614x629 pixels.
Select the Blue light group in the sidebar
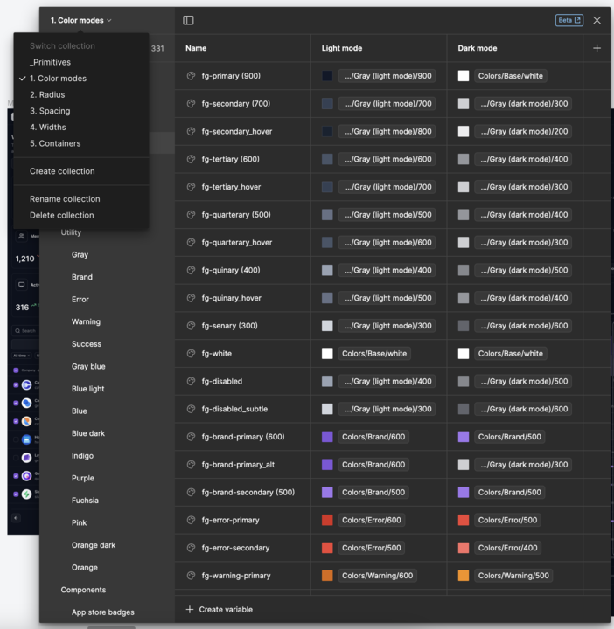click(x=88, y=389)
